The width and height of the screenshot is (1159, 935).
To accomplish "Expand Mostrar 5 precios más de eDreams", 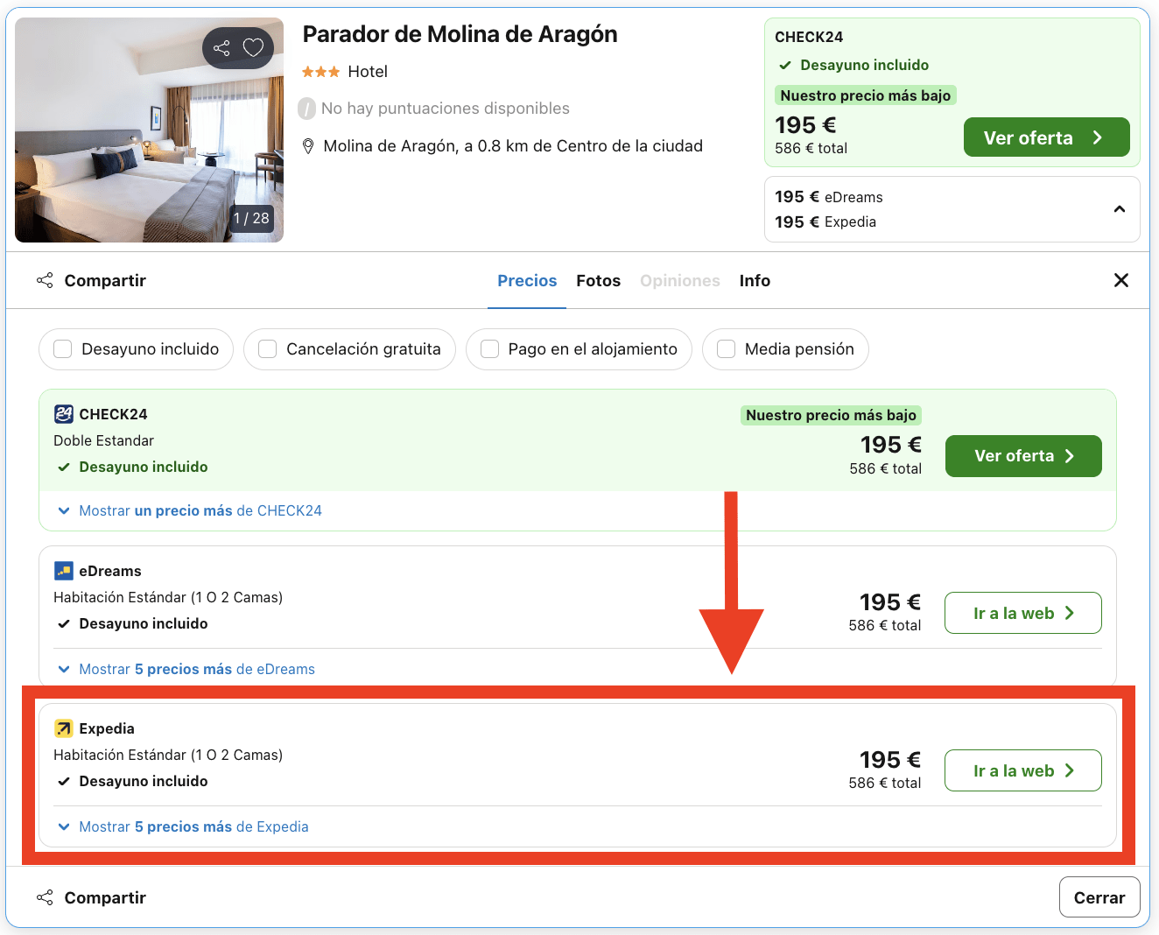I will [x=186, y=669].
